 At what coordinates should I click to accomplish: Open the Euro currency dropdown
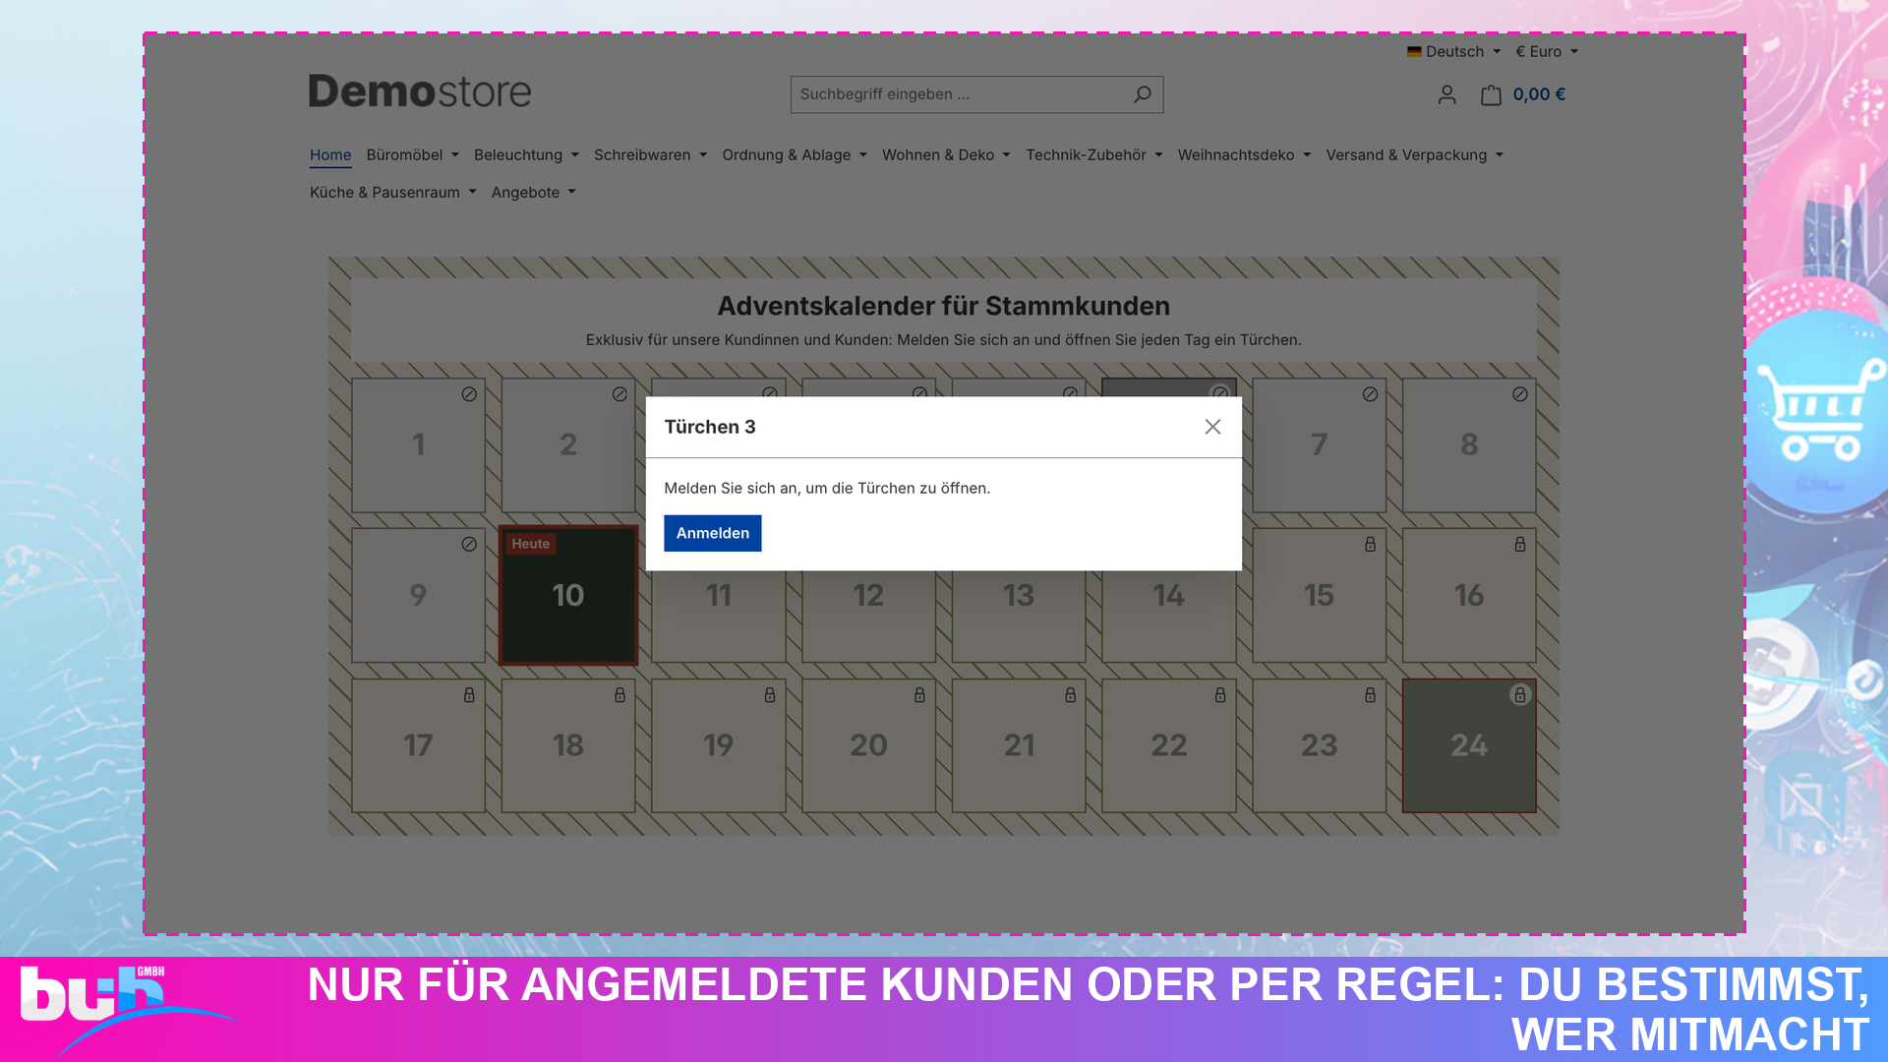point(1547,51)
